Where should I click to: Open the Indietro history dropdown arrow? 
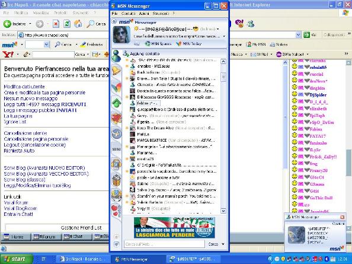[x=30, y=24]
